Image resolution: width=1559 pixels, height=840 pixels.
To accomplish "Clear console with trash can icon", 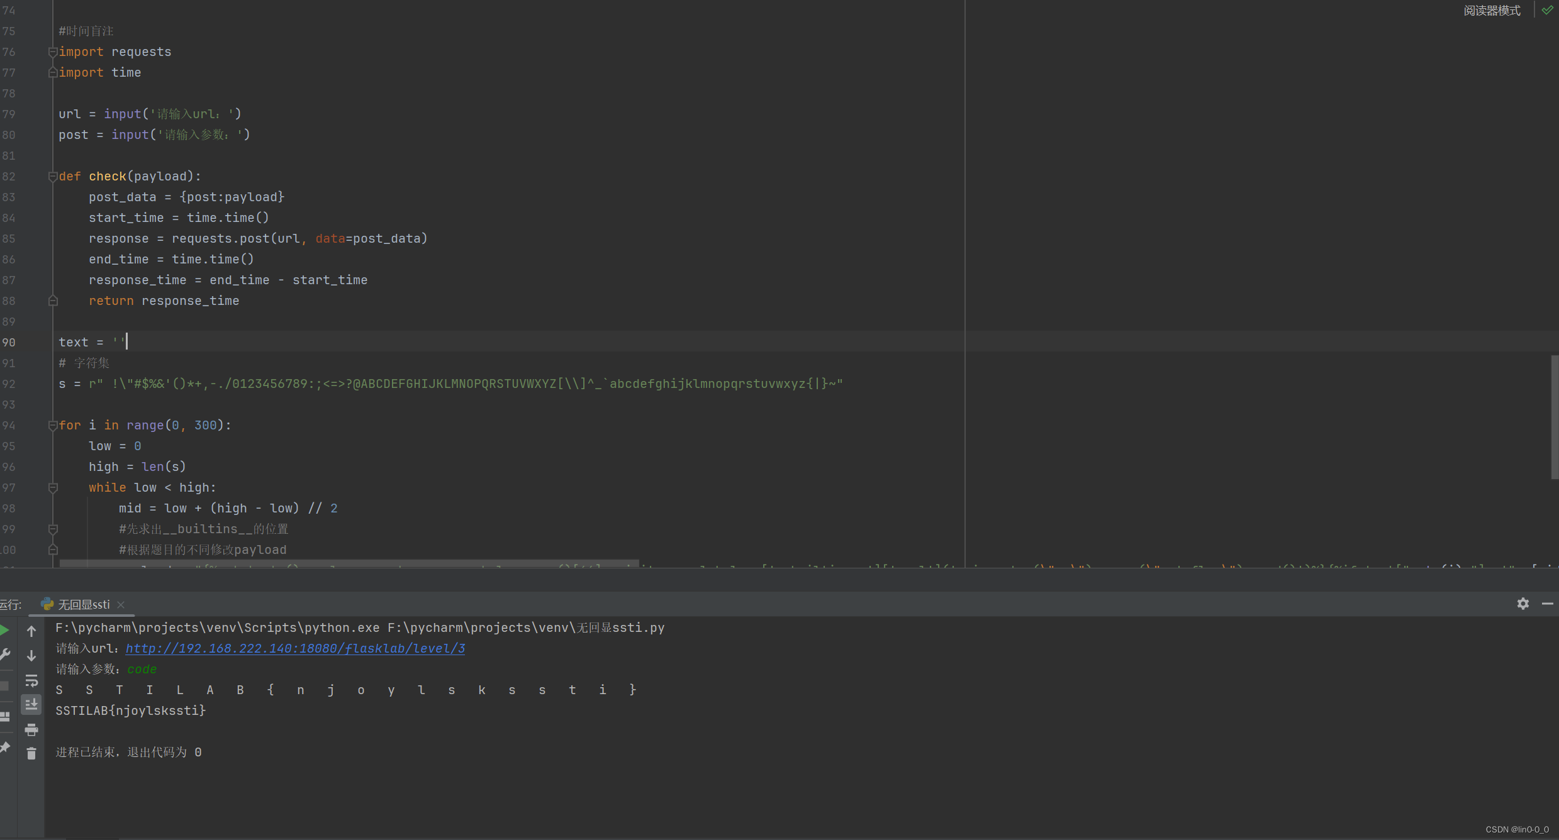I will [x=31, y=753].
